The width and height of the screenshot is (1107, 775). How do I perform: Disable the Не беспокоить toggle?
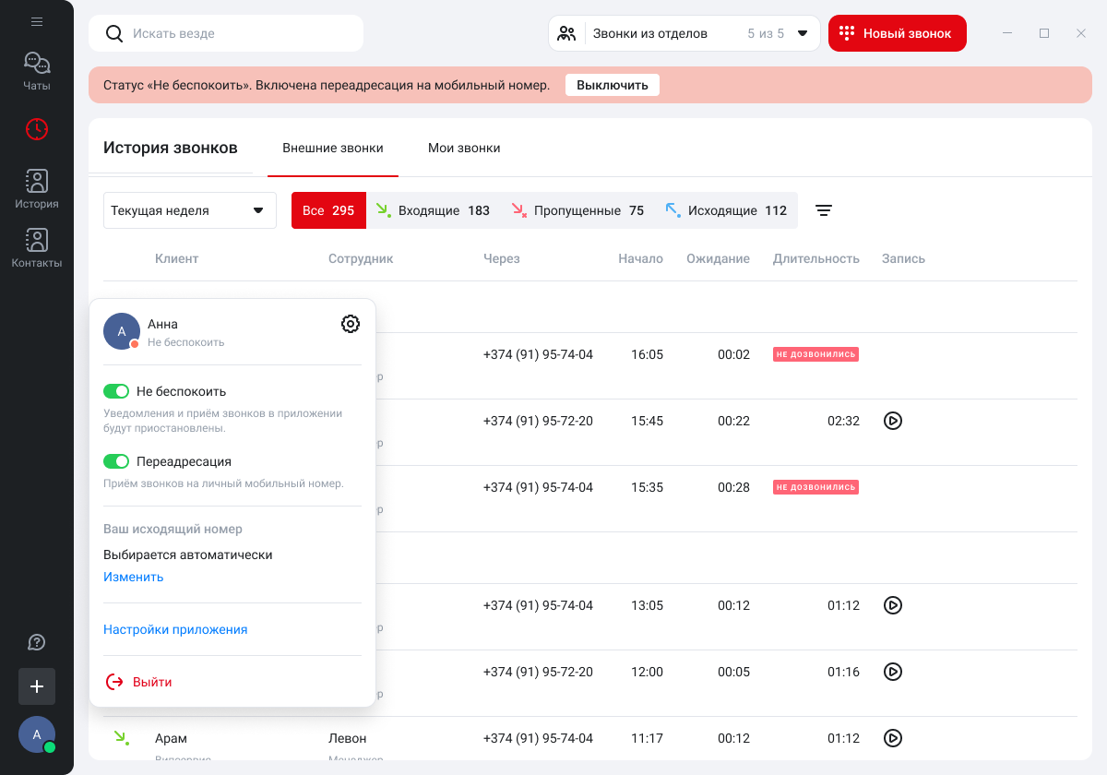116,391
